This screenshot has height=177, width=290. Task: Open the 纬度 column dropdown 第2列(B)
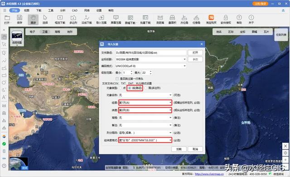click(145, 110)
